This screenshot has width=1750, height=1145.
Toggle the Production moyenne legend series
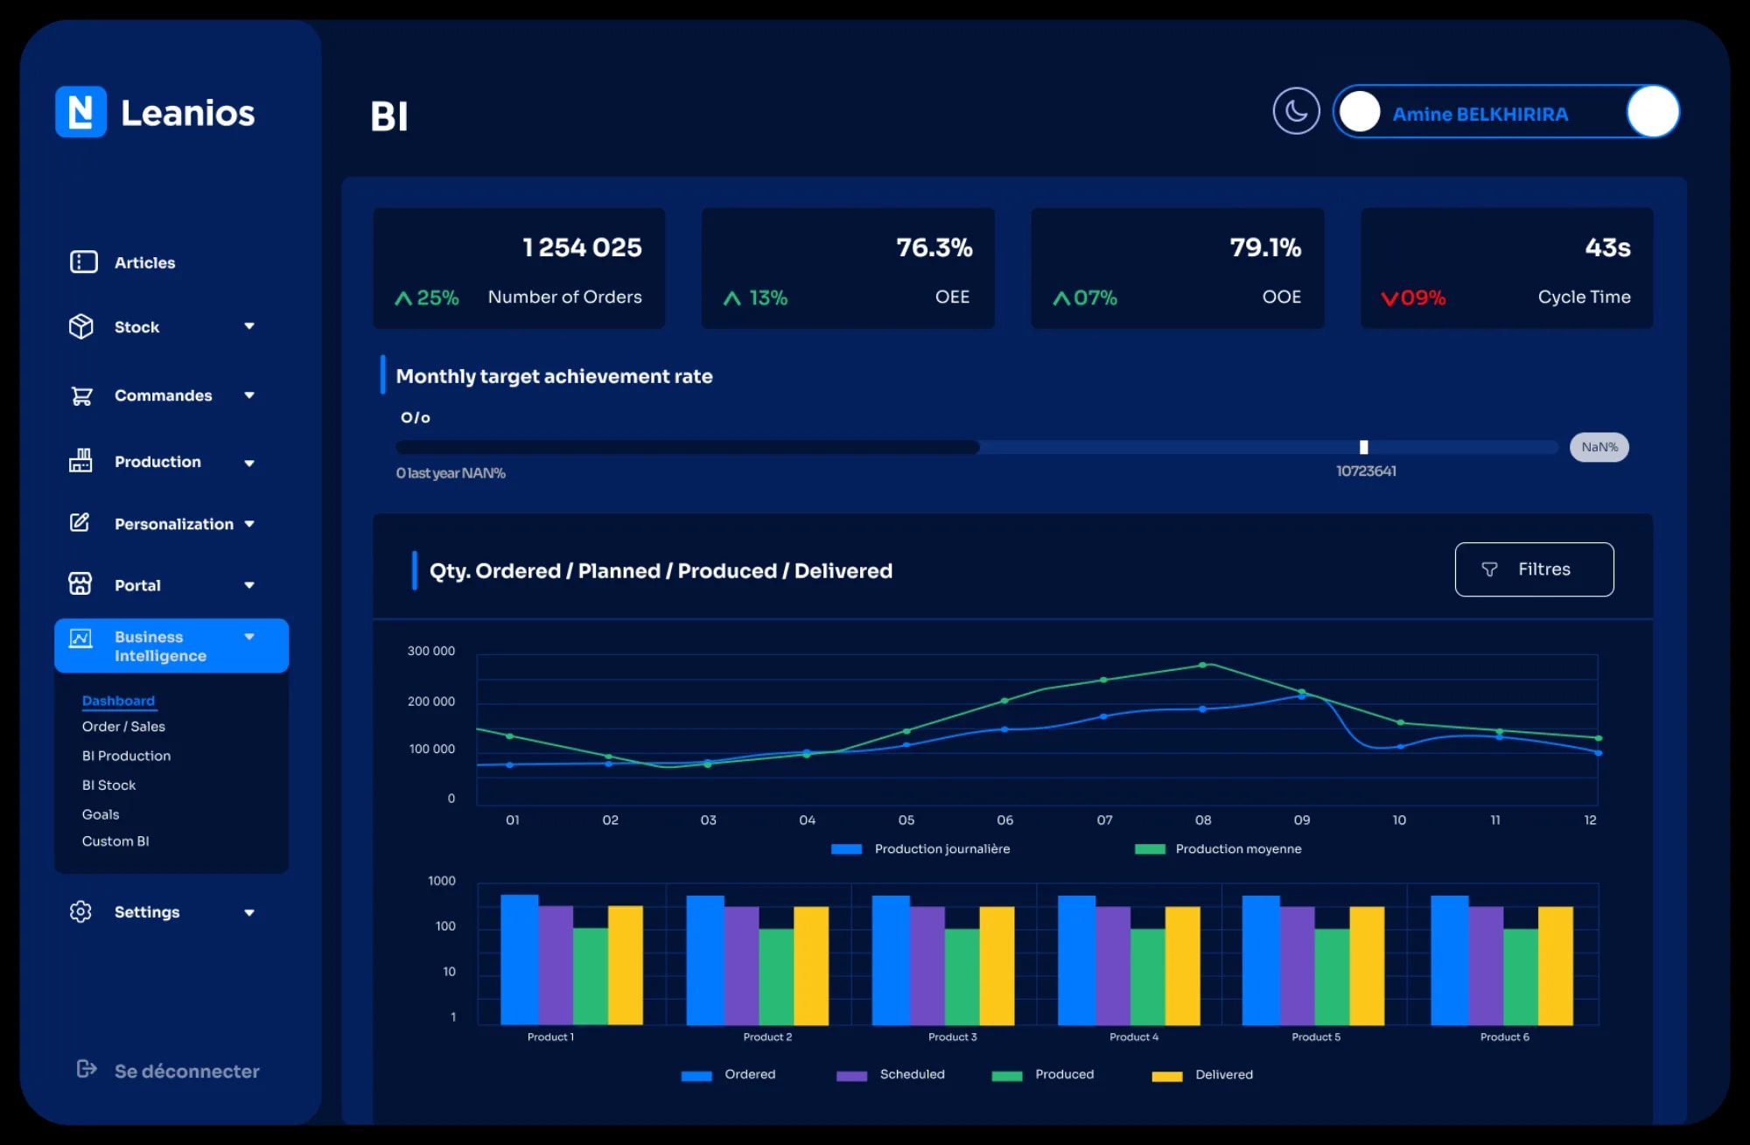(1218, 848)
